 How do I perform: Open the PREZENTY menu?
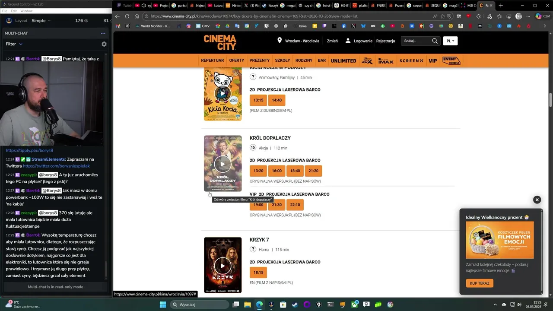(259, 60)
